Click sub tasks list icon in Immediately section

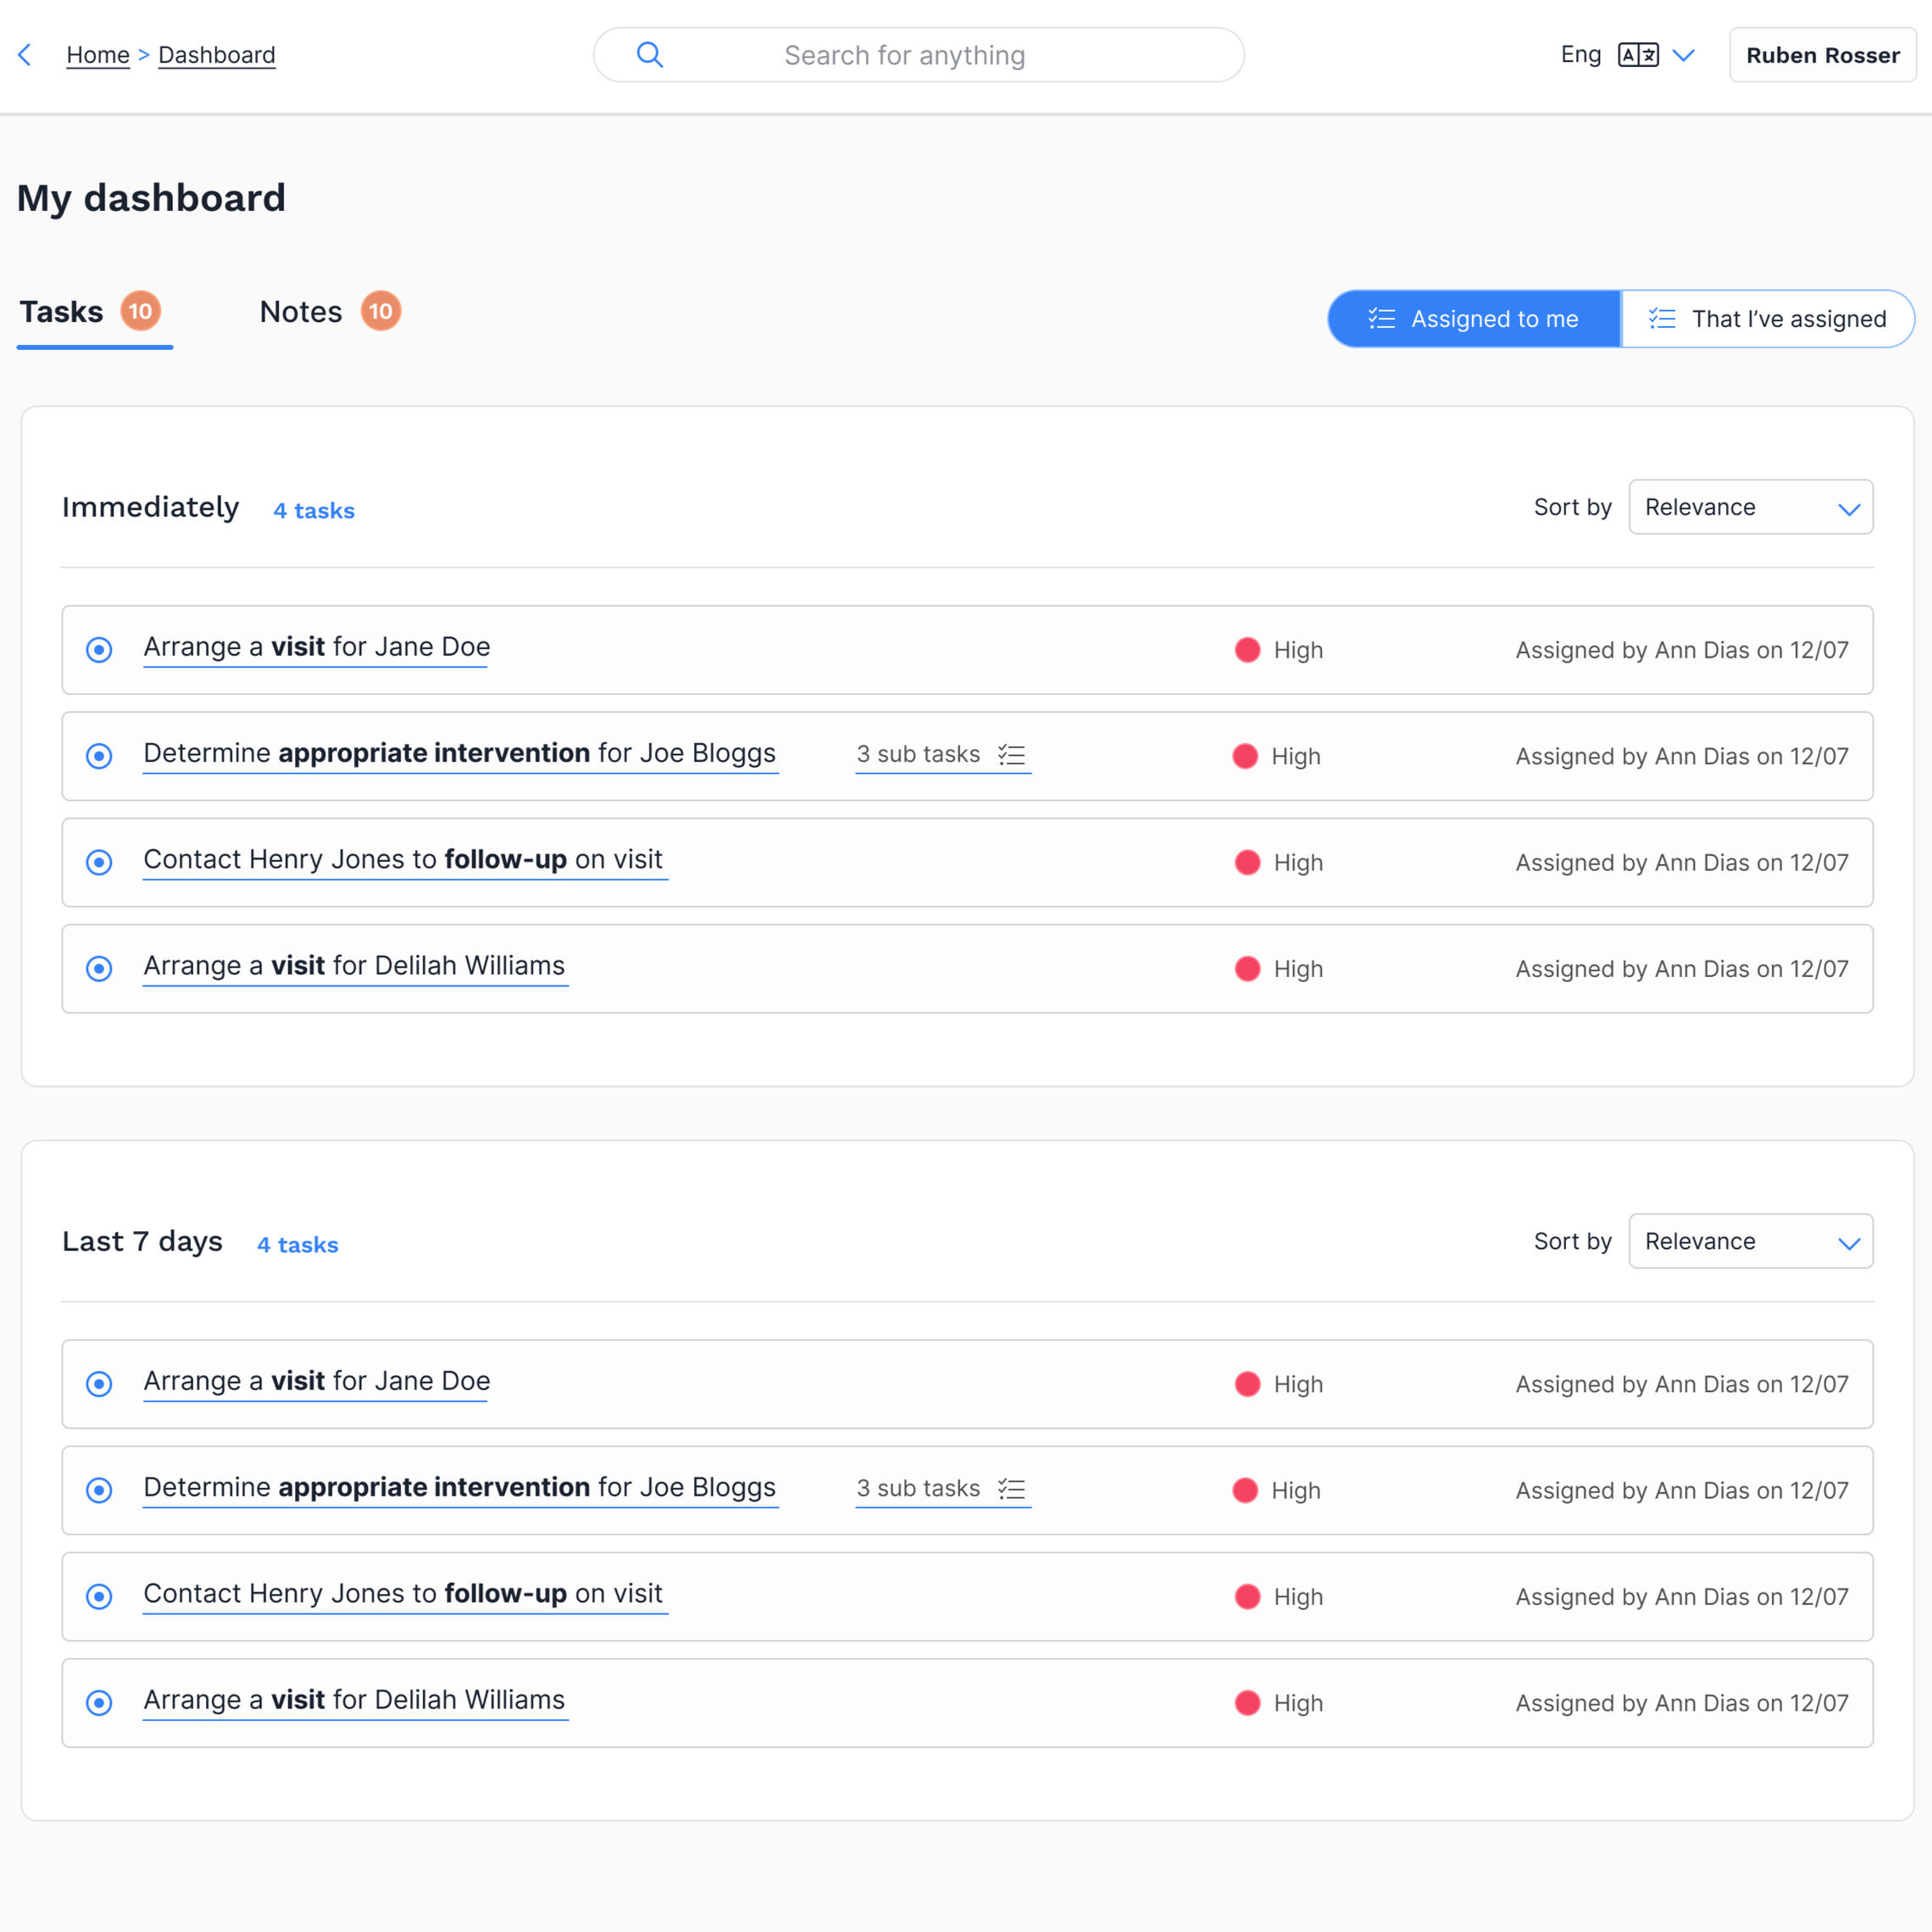[x=1012, y=755]
